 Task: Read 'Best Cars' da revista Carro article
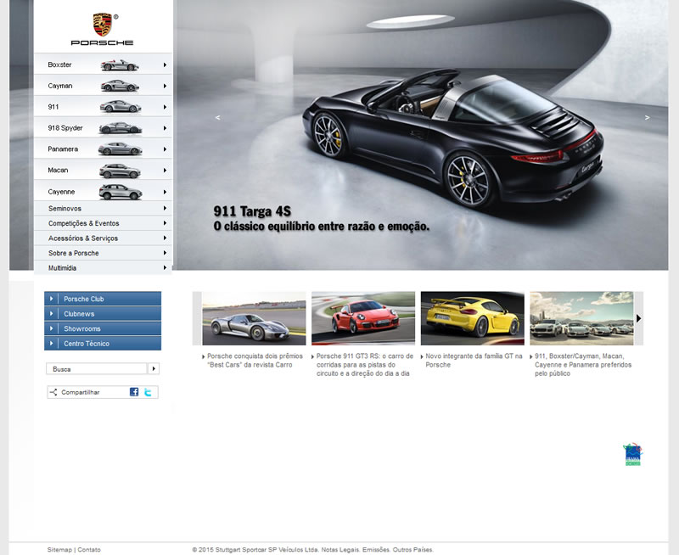(x=255, y=360)
